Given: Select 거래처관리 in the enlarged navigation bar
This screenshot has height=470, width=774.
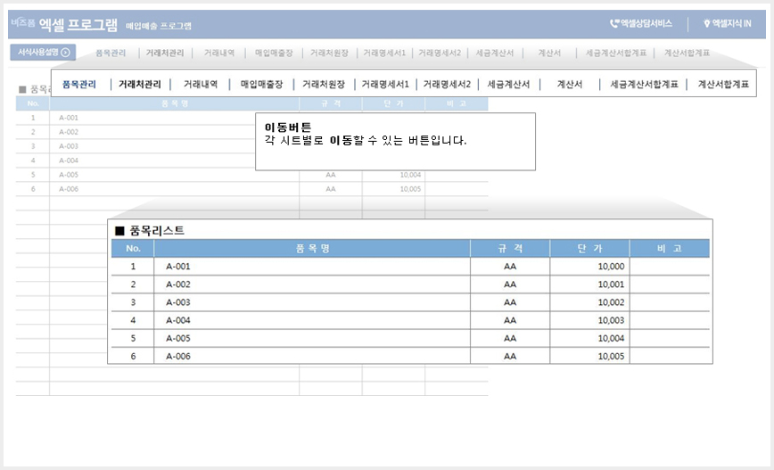Looking at the screenshot, I should [x=140, y=85].
